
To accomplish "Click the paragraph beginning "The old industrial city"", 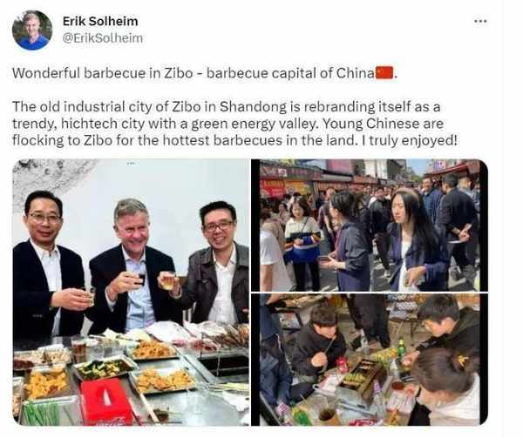I will click(234, 124).
